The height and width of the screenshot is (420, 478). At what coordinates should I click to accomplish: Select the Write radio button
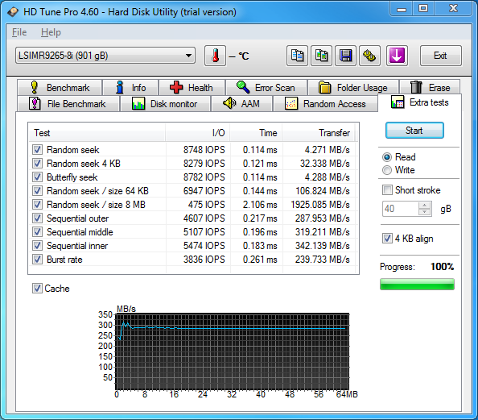point(387,170)
